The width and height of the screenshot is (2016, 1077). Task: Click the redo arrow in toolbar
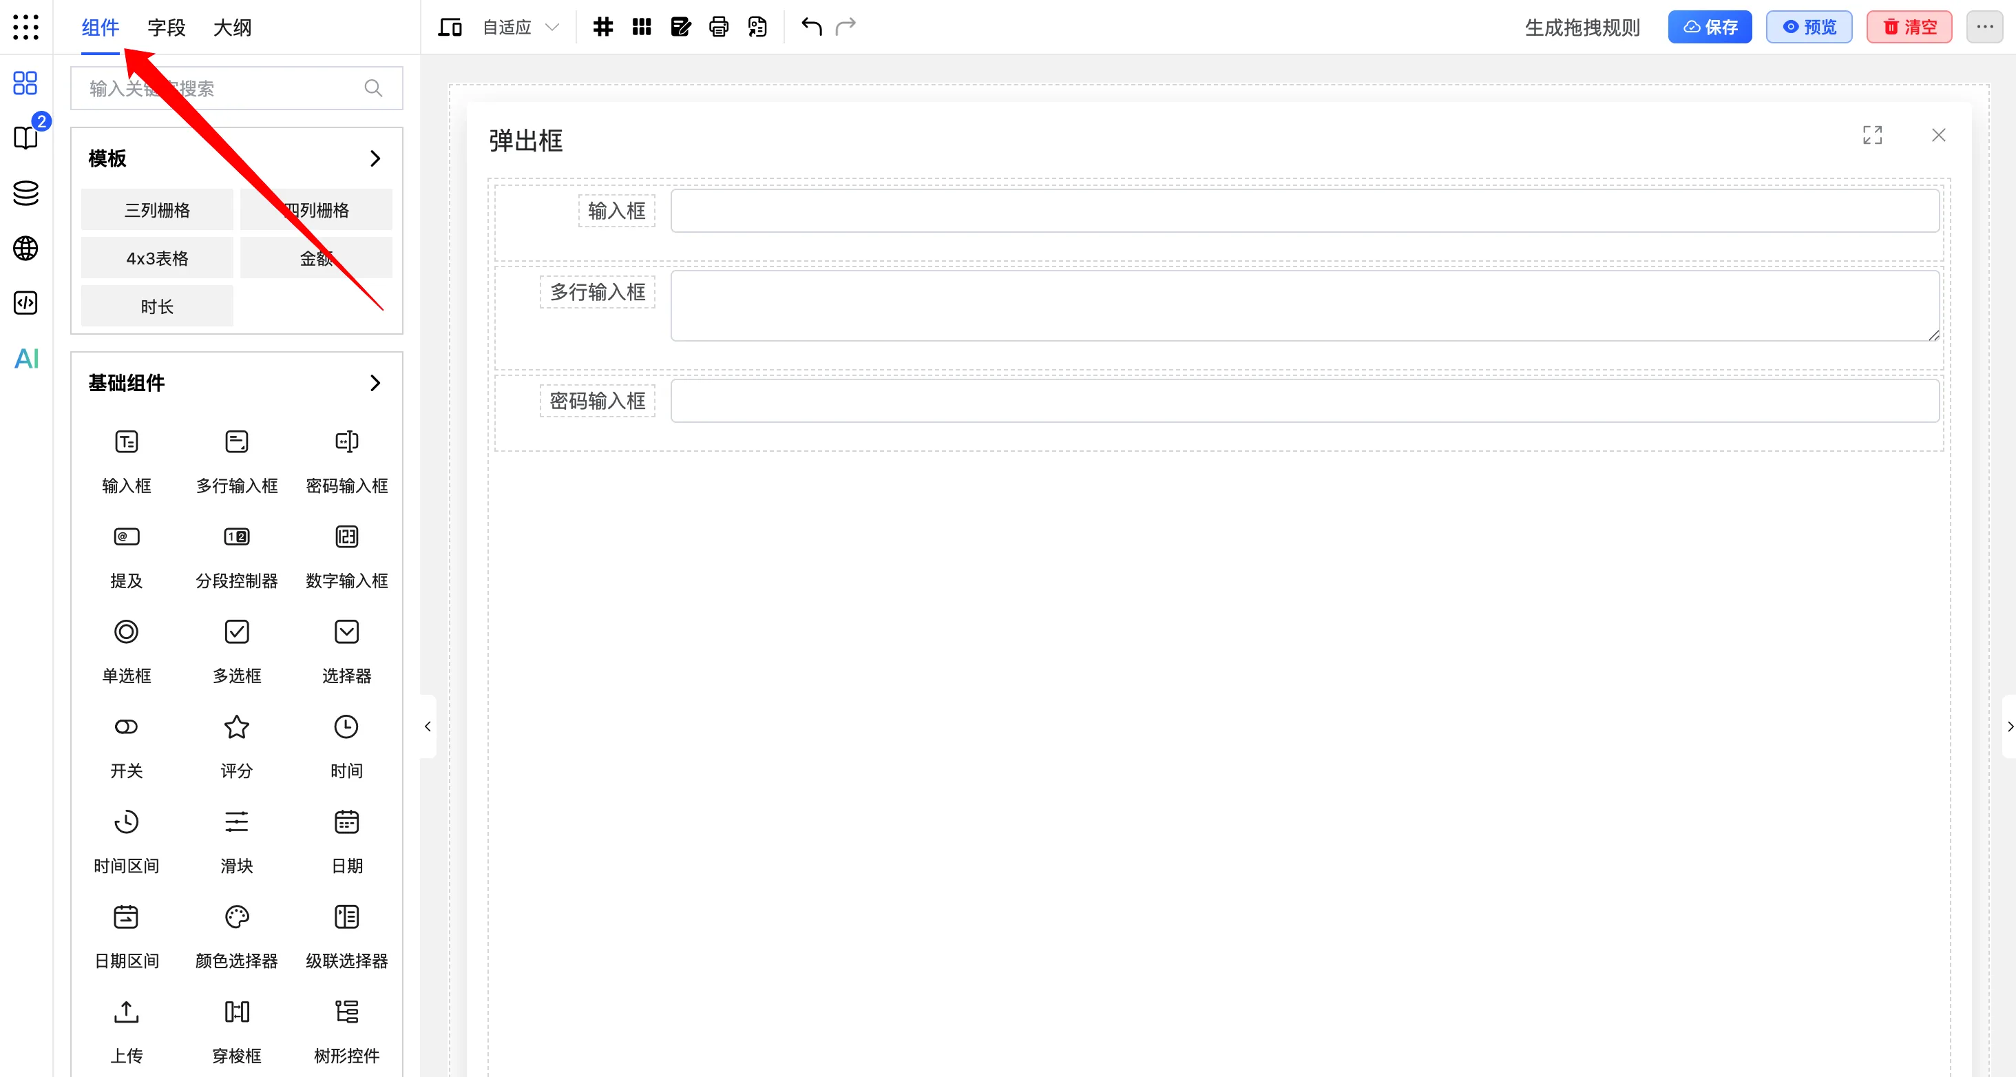coord(846,26)
